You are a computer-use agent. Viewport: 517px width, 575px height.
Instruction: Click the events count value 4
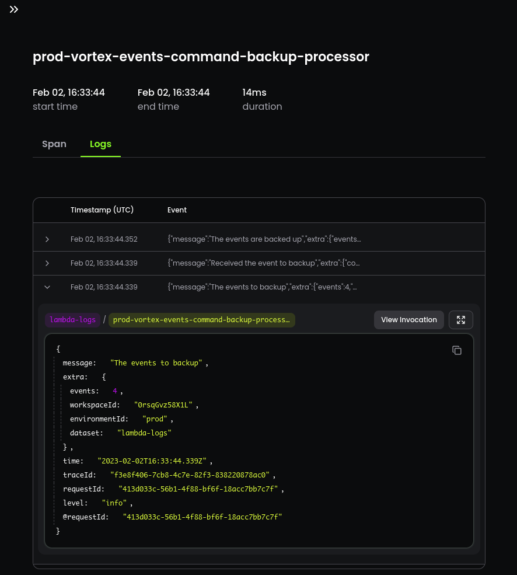coord(115,391)
